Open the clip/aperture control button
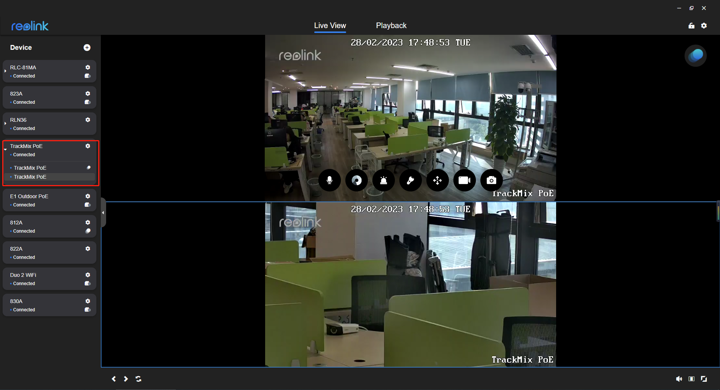The width and height of the screenshot is (720, 390). (357, 181)
